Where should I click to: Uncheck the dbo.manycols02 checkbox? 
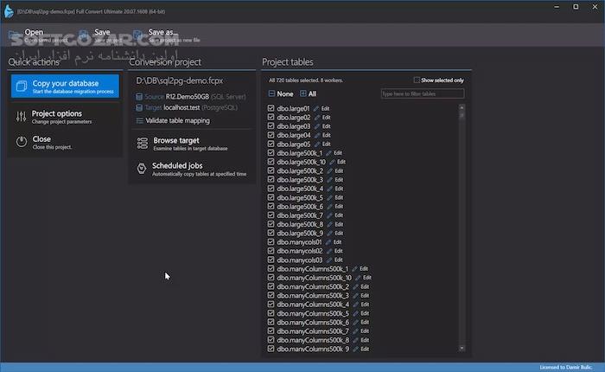271,251
